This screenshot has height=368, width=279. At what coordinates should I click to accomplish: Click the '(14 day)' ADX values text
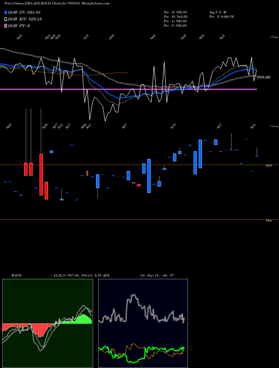157,275
